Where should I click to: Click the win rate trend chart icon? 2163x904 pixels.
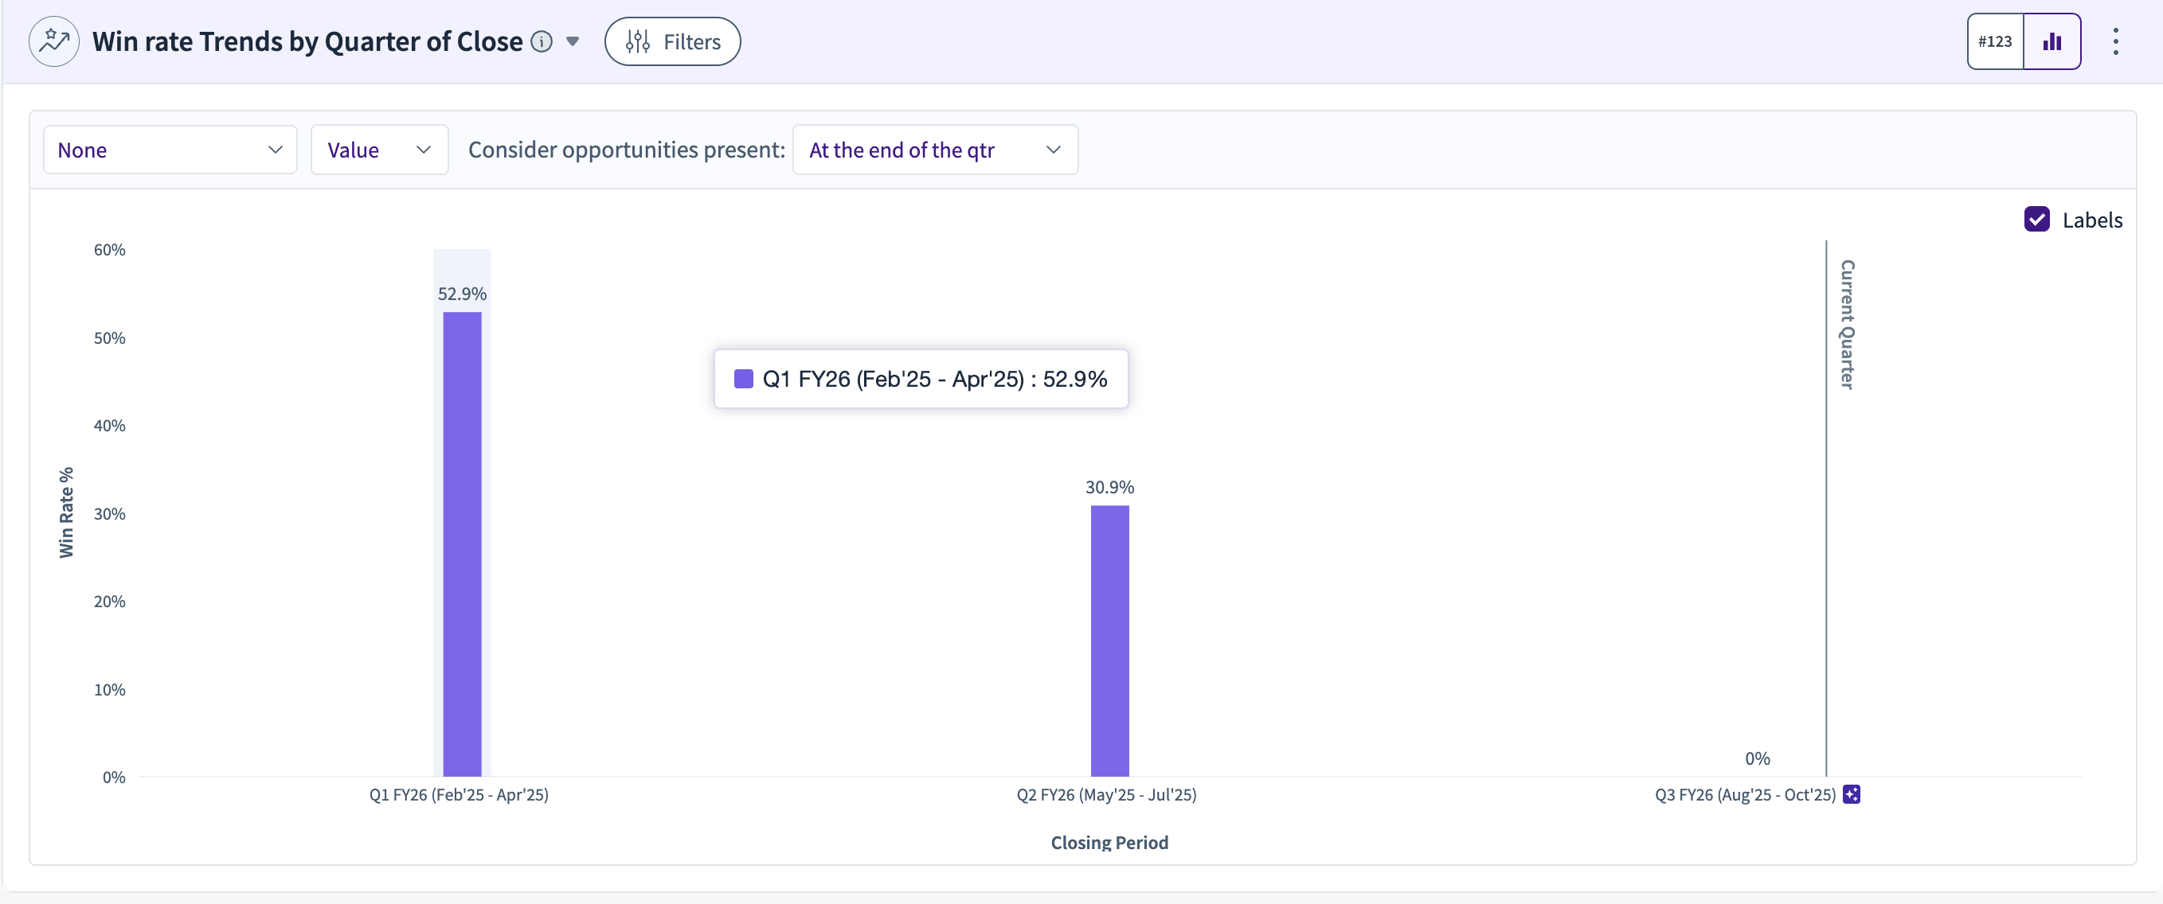53,41
